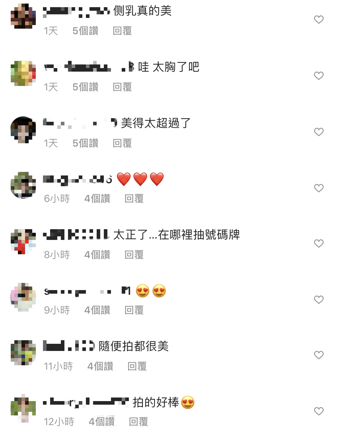Heart the three red hearts comment
Screen dimensions: 342x438
319,188
